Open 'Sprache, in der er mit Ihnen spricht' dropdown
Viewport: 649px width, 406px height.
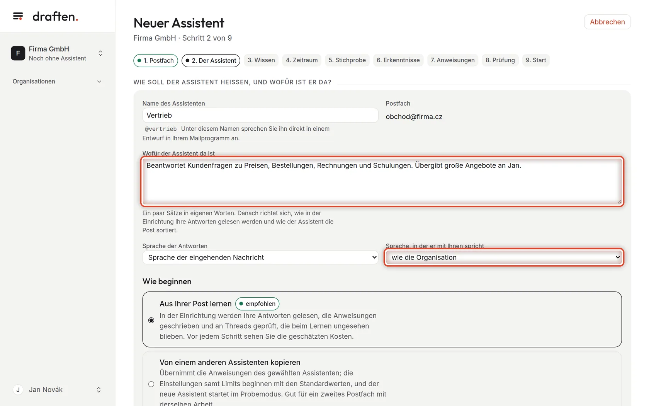pos(504,258)
